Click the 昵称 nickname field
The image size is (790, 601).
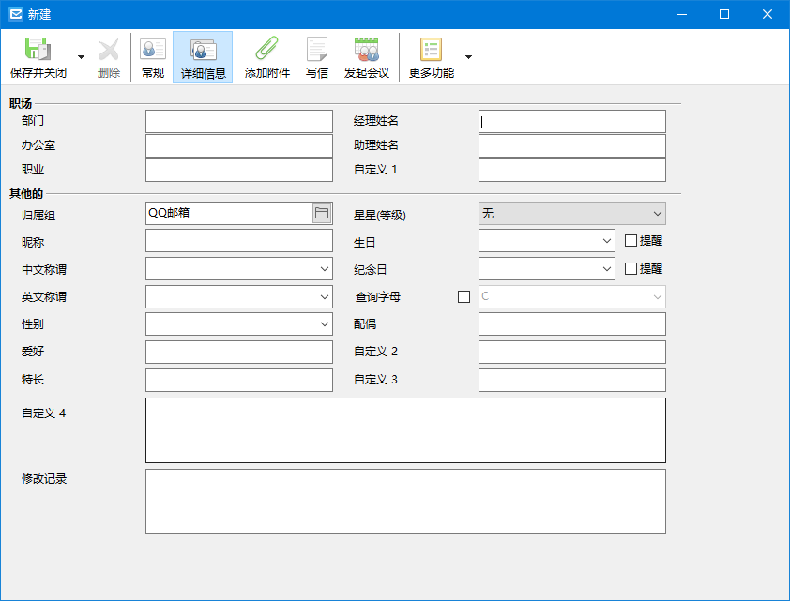click(239, 241)
